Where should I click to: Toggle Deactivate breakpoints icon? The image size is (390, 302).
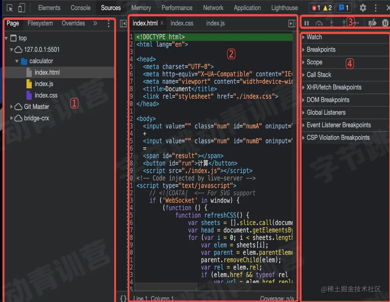(372, 23)
